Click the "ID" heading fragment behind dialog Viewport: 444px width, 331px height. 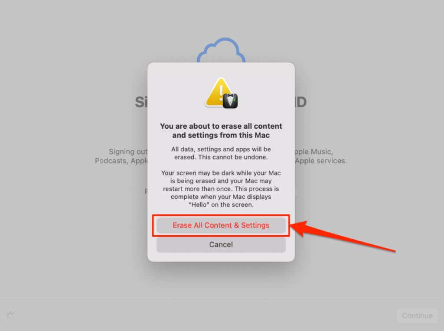(x=301, y=102)
